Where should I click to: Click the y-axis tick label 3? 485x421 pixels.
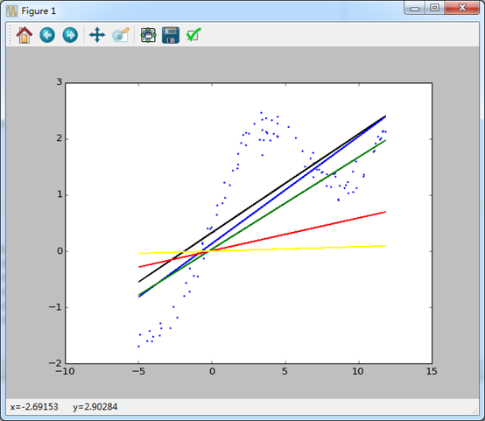(x=59, y=82)
